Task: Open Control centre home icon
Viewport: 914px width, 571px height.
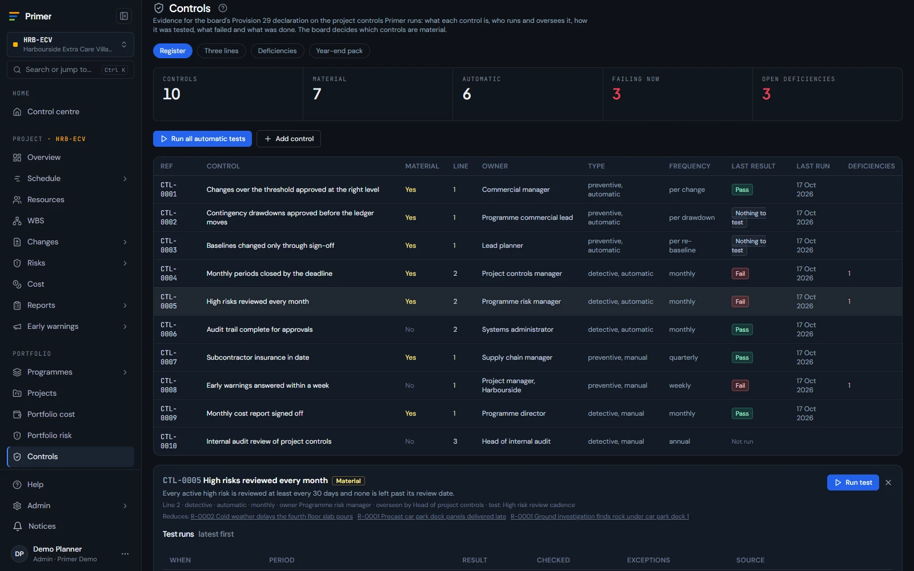Action: pyautogui.click(x=17, y=112)
